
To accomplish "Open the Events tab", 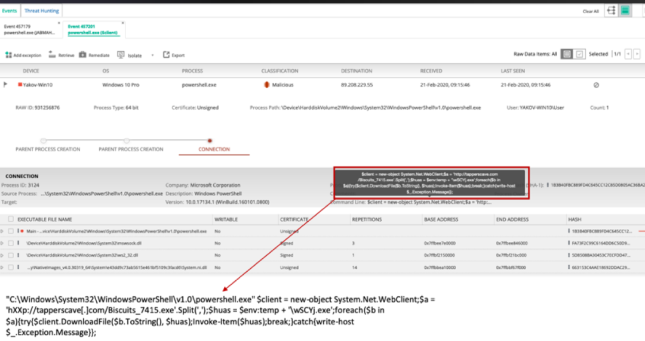I will click(9, 11).
